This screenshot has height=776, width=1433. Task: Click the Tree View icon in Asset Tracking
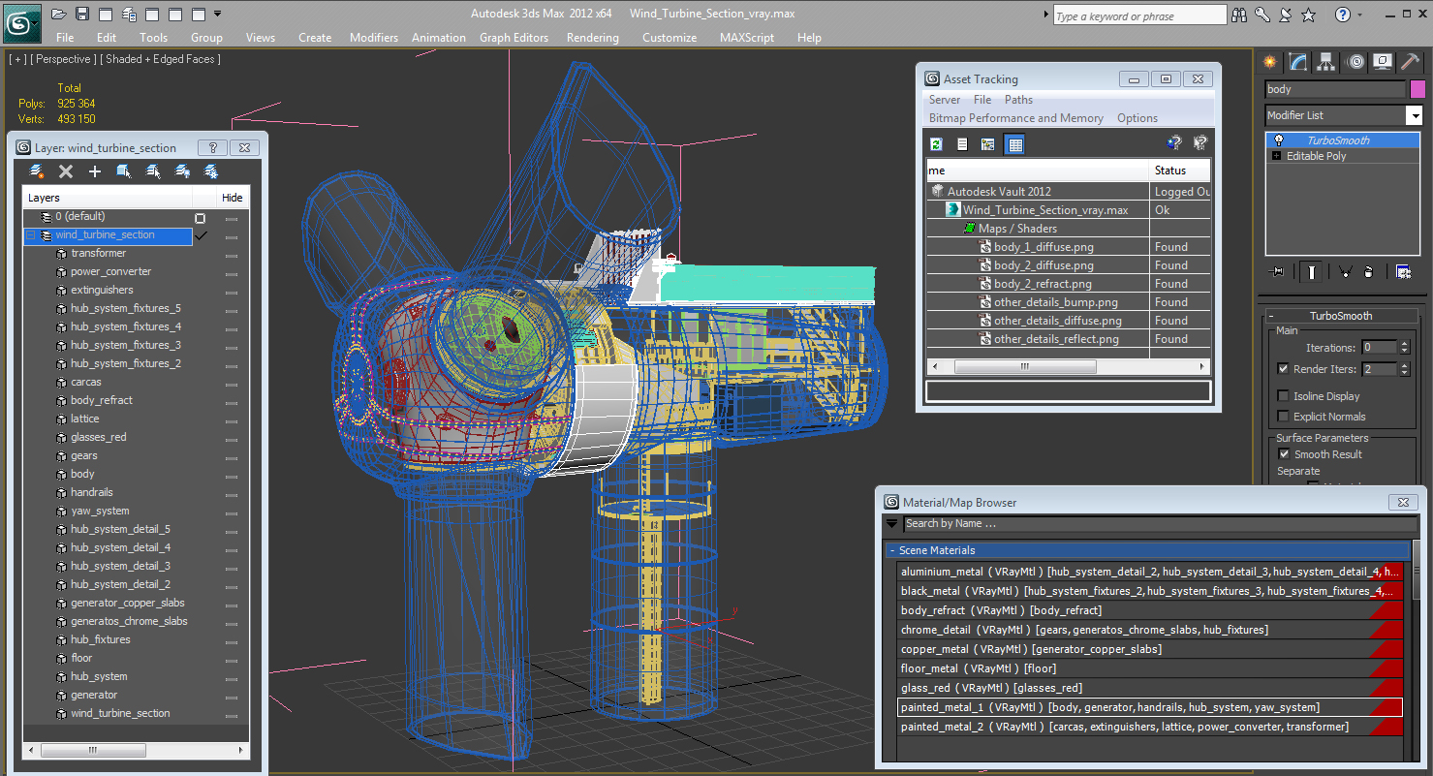[x=988, y=144]
